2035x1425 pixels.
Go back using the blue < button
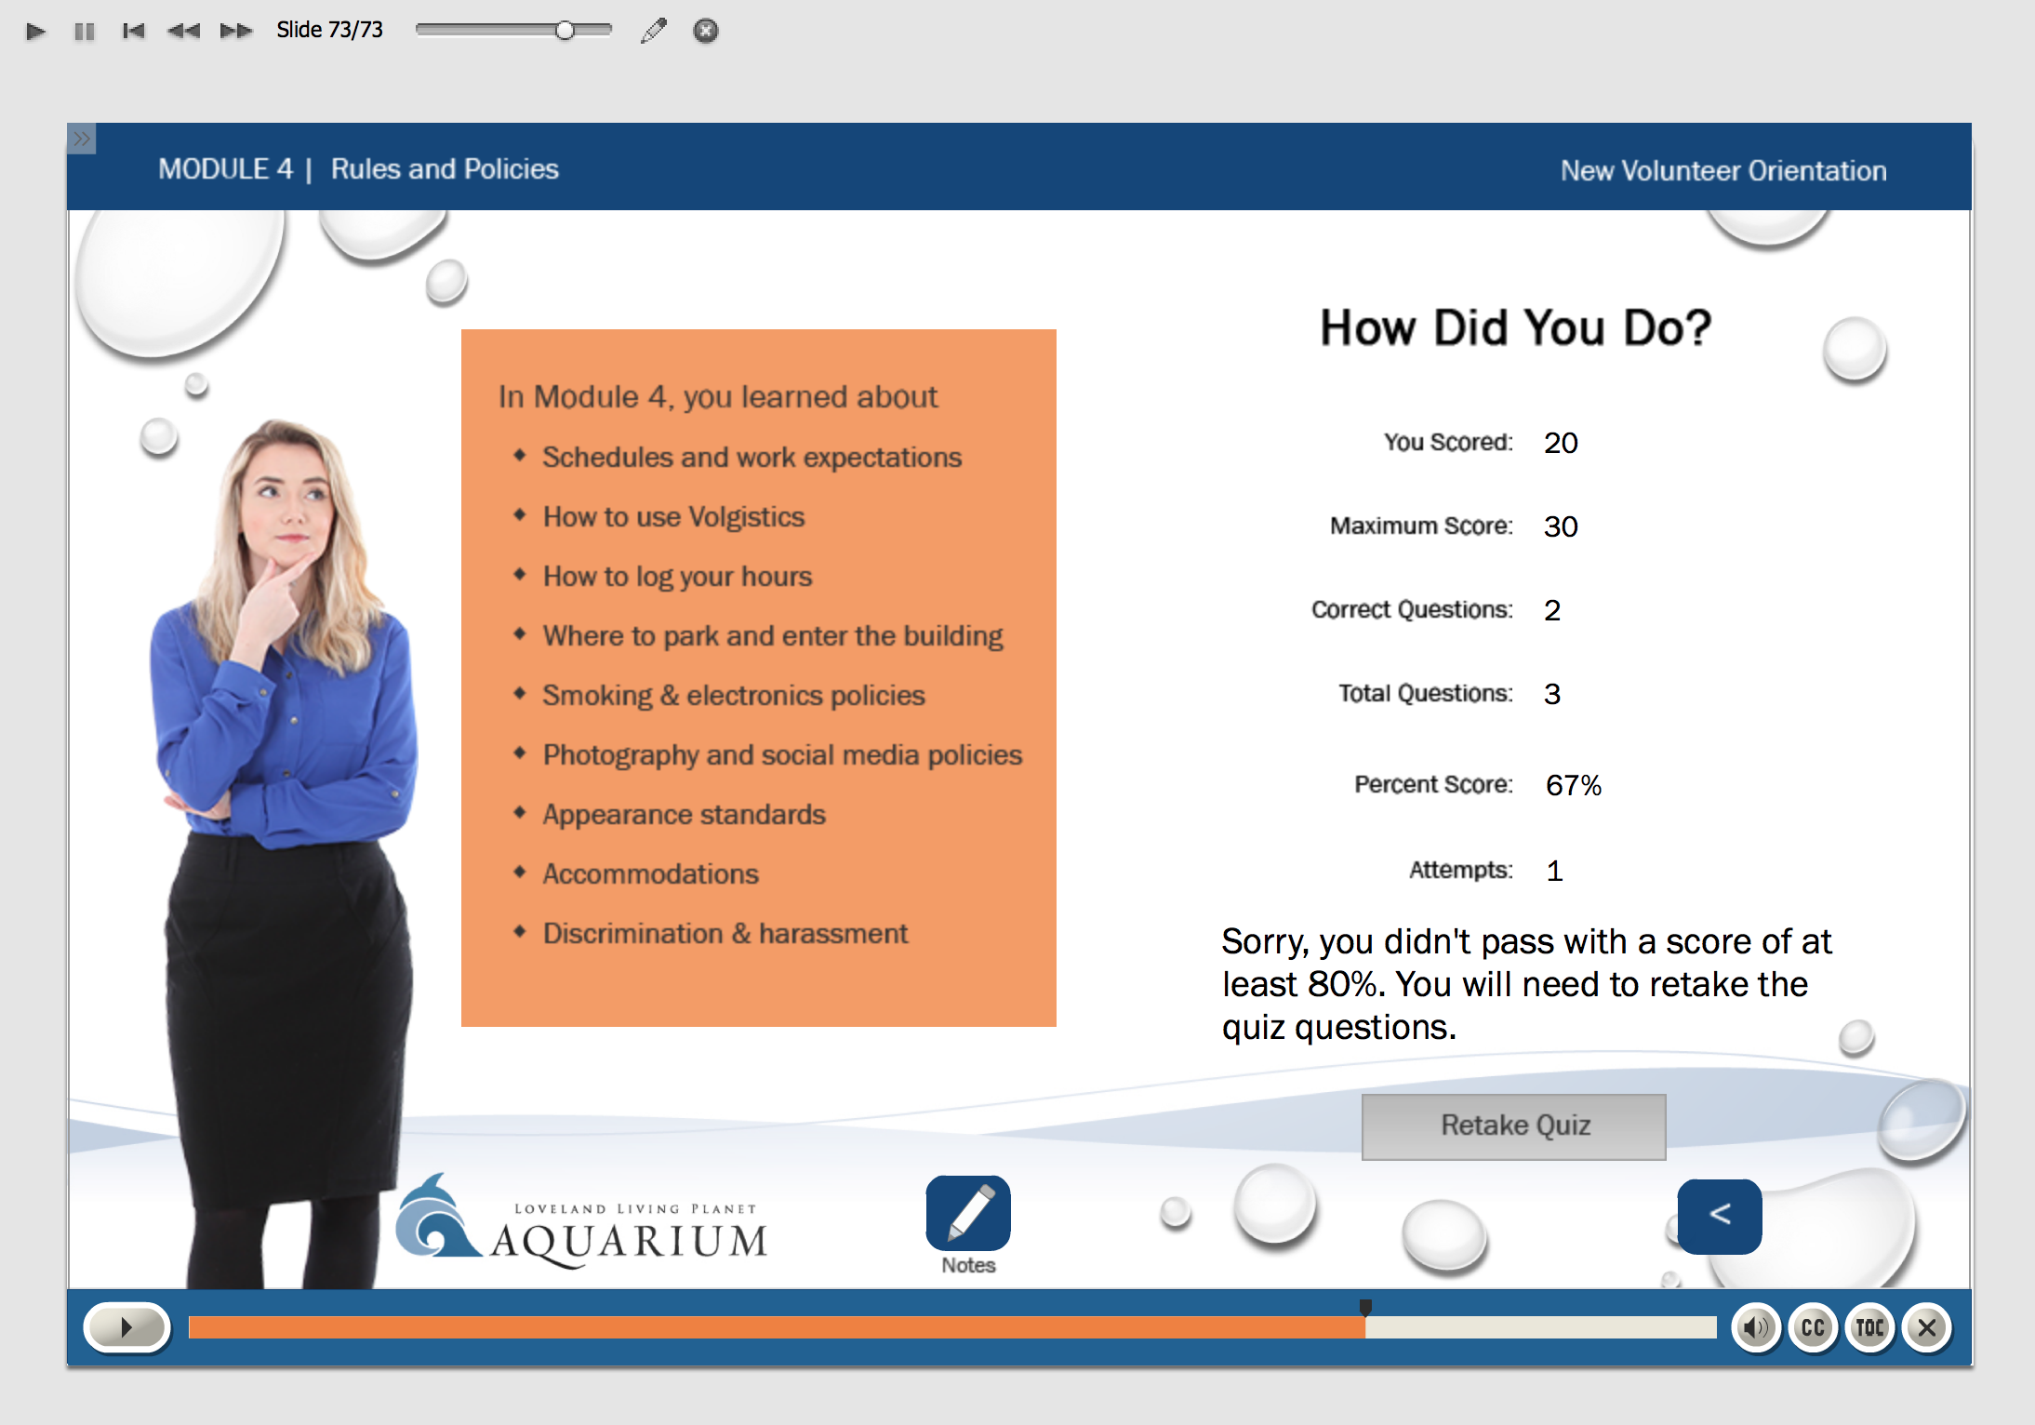[x=1719, y=1216]
